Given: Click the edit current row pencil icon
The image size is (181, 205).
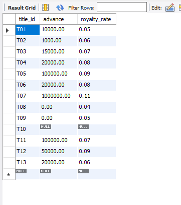Looking at the screenshot, I should click(170, 8).
